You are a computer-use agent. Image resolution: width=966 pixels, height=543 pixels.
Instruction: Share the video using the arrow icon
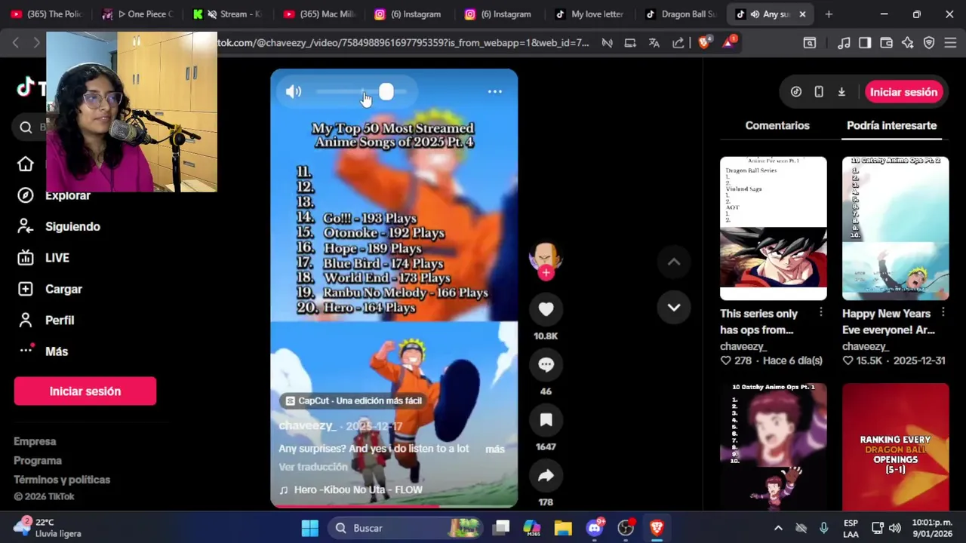pyautogui.click(x=546, y=475)
